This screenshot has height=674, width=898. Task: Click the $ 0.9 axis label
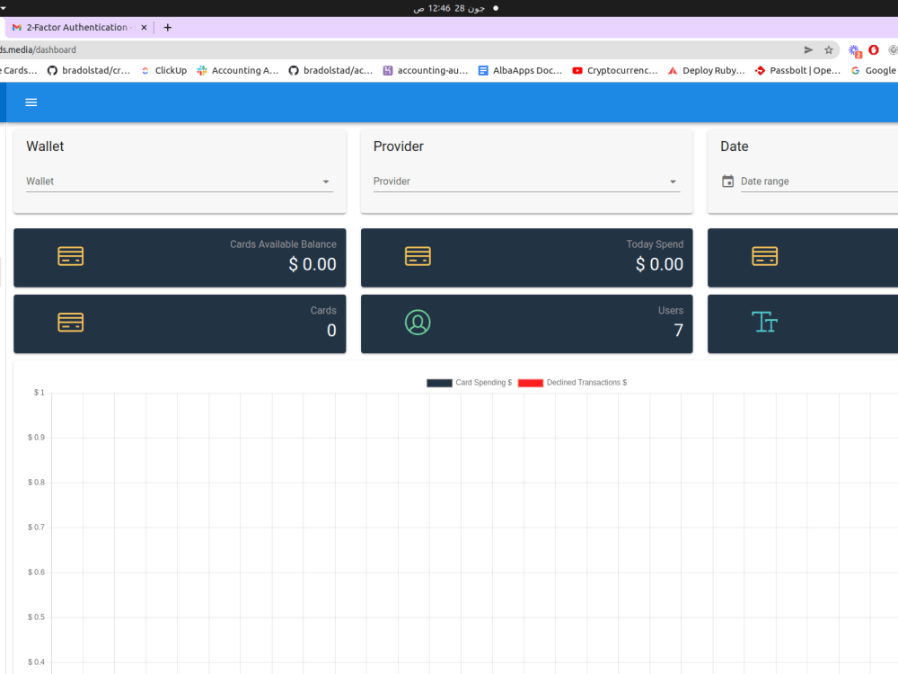36,438
